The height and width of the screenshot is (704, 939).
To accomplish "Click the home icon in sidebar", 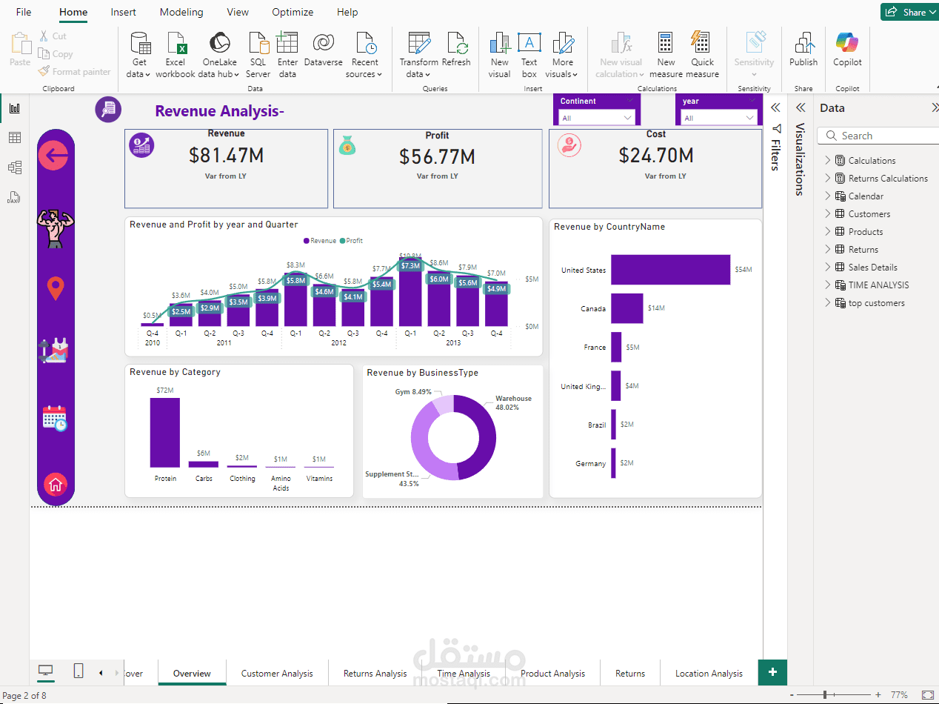I will 56,485.
